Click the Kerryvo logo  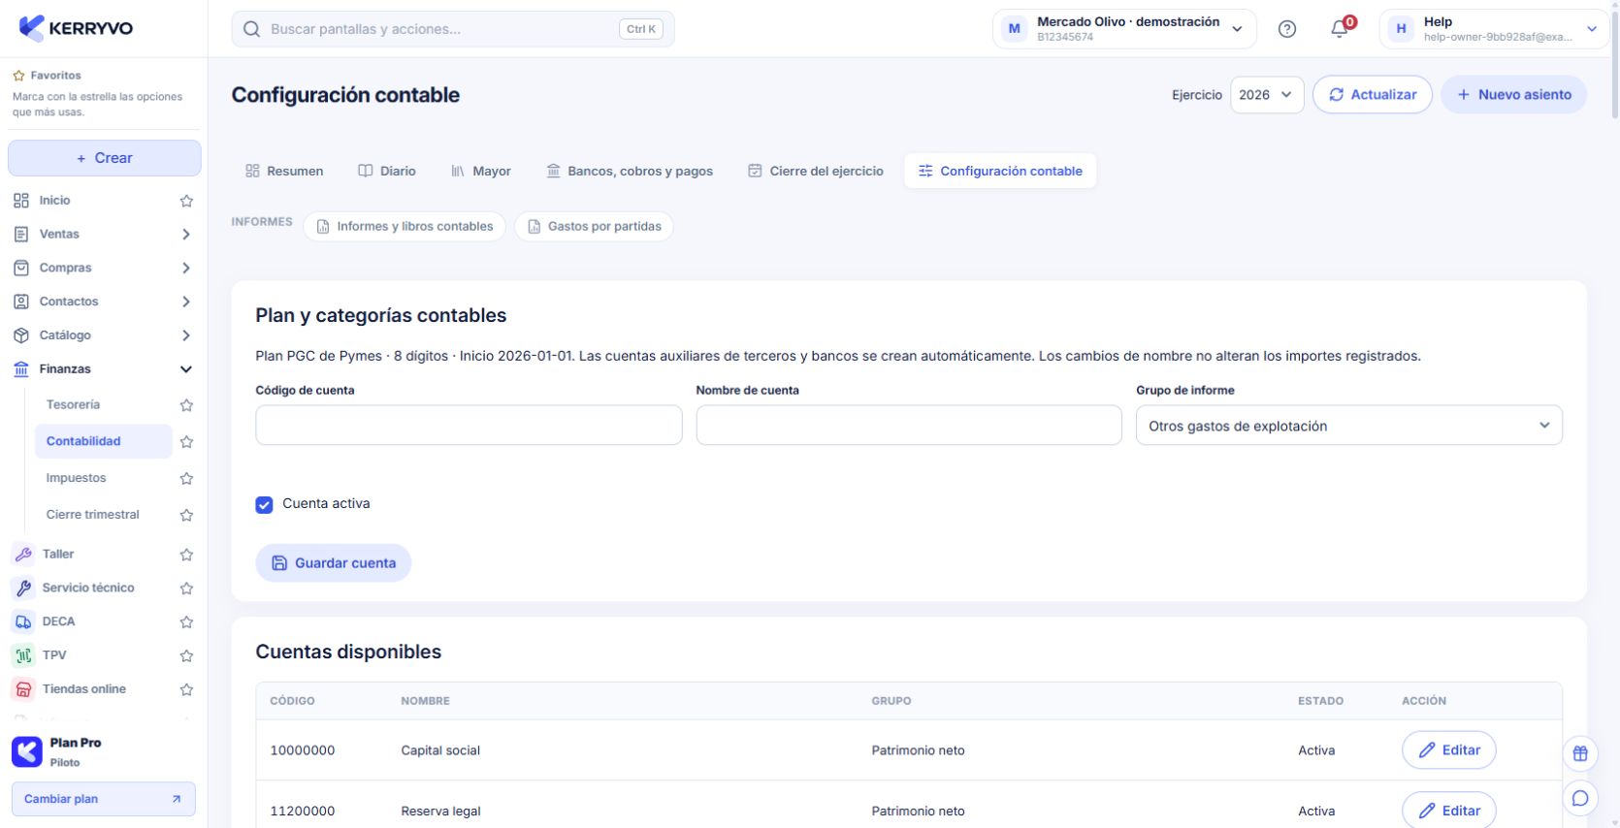[76, 28]
